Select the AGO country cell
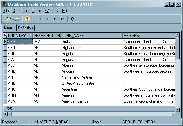This screenshot has height=126, width=183. pyautogui.click(x=20, y=54)
